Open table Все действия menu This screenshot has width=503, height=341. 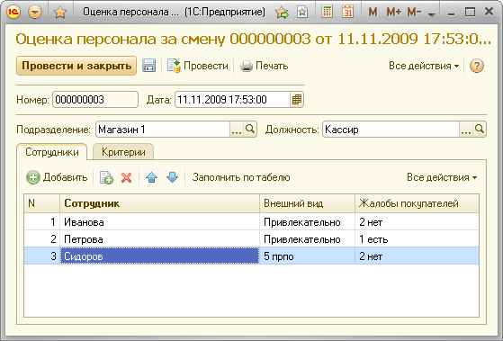(442, 177)
